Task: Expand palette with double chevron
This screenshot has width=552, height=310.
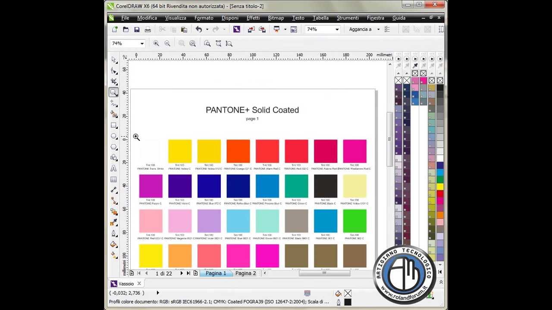Action: (x=440, y=282)
